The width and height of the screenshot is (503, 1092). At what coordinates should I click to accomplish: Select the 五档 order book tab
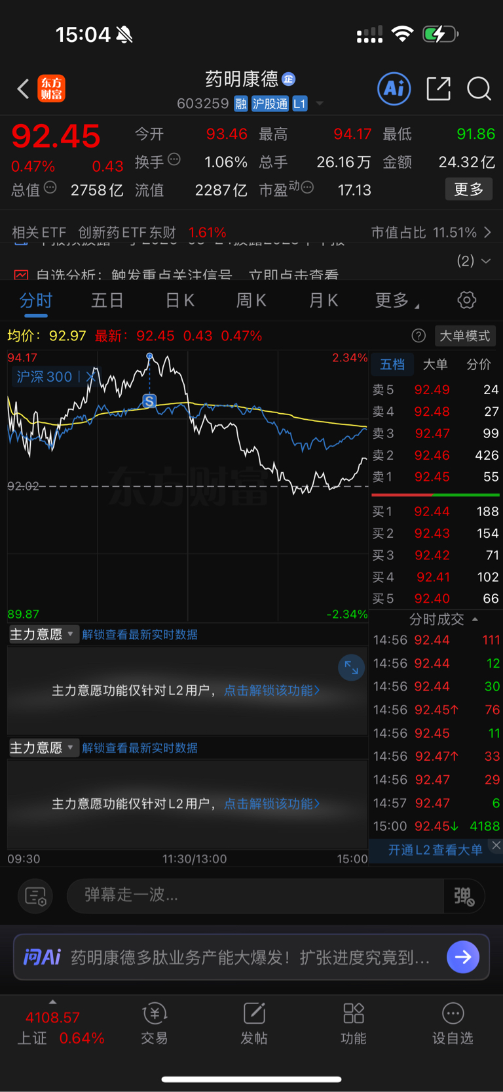392,365
